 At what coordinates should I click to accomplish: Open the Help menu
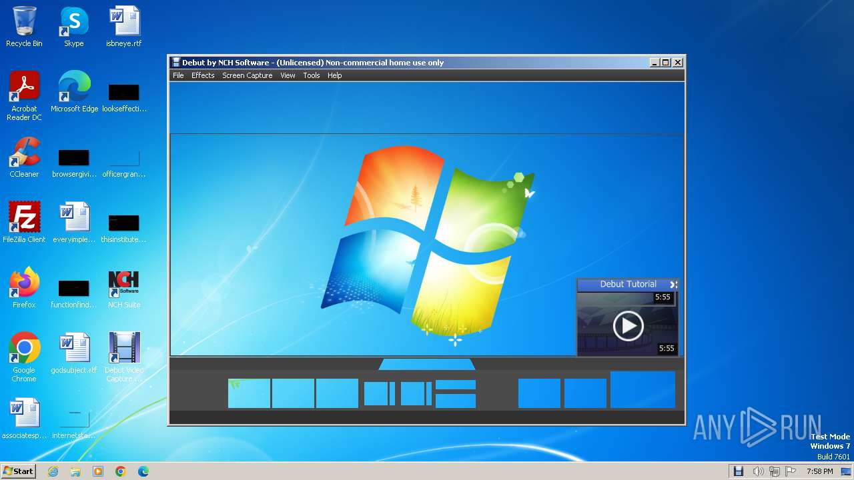coord(334,75)
